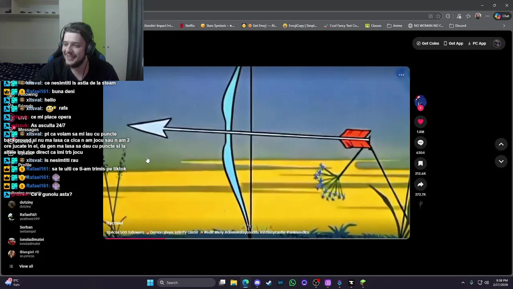This screenshot has width=513, height=289.
Task: Open the TikTok profile avatar menu
Action: coord(497,43)
